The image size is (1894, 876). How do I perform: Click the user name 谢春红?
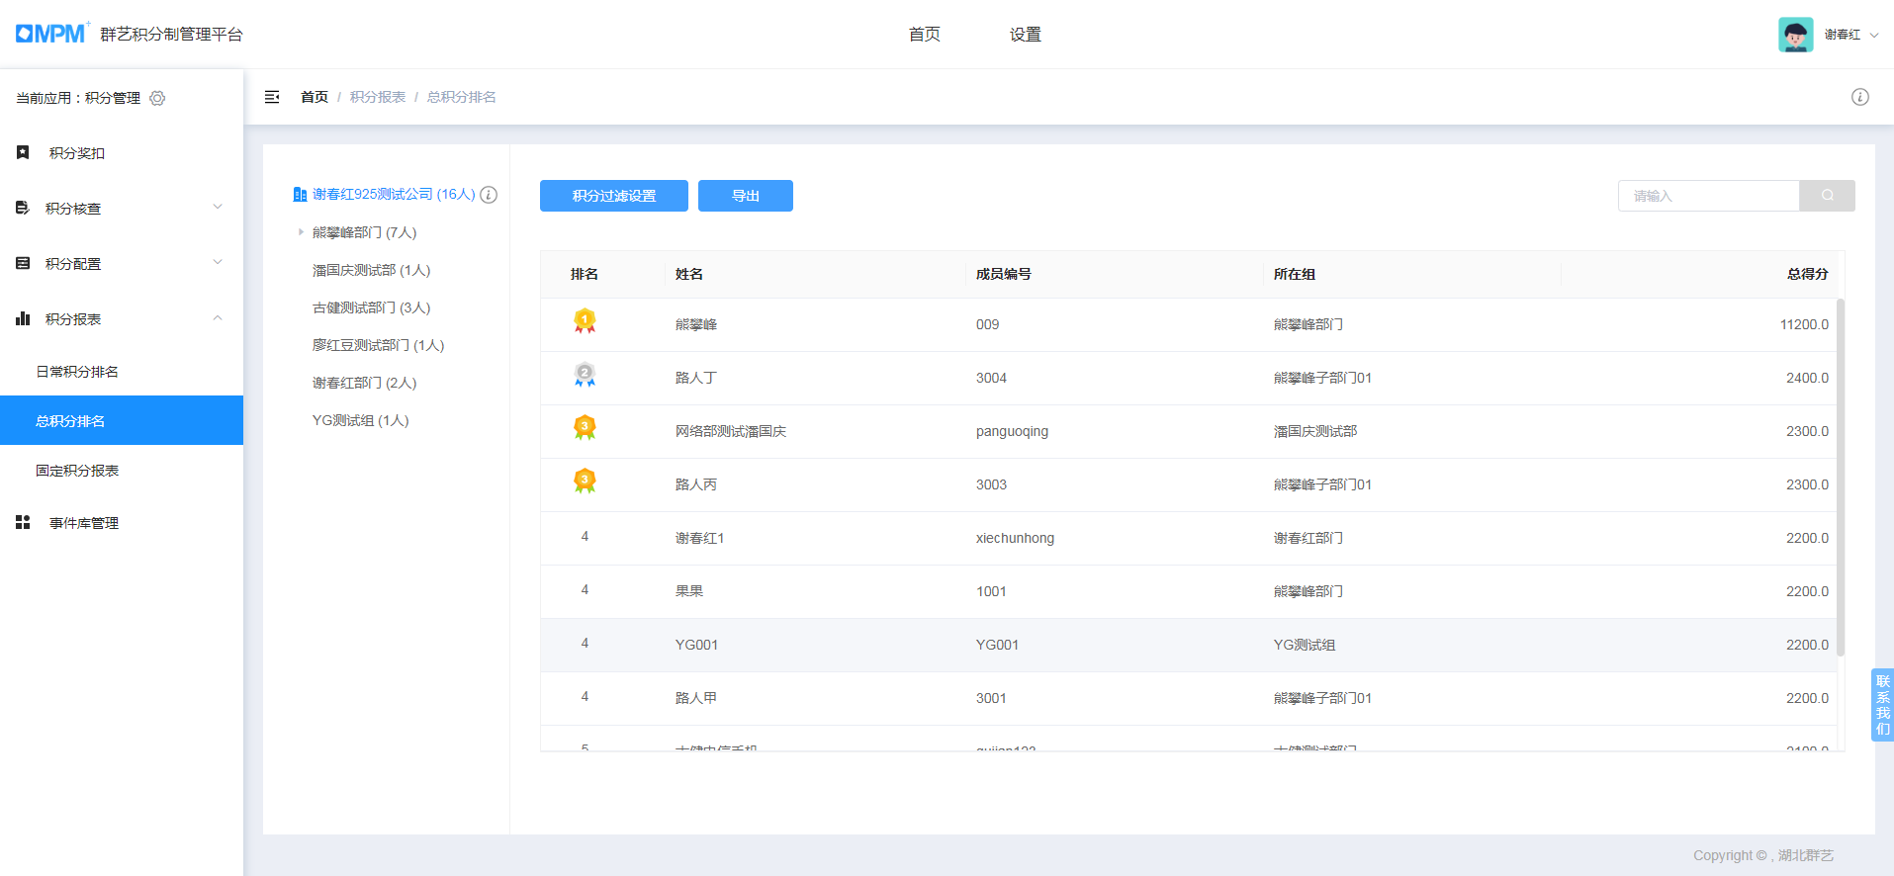(x=1843, y=35)
